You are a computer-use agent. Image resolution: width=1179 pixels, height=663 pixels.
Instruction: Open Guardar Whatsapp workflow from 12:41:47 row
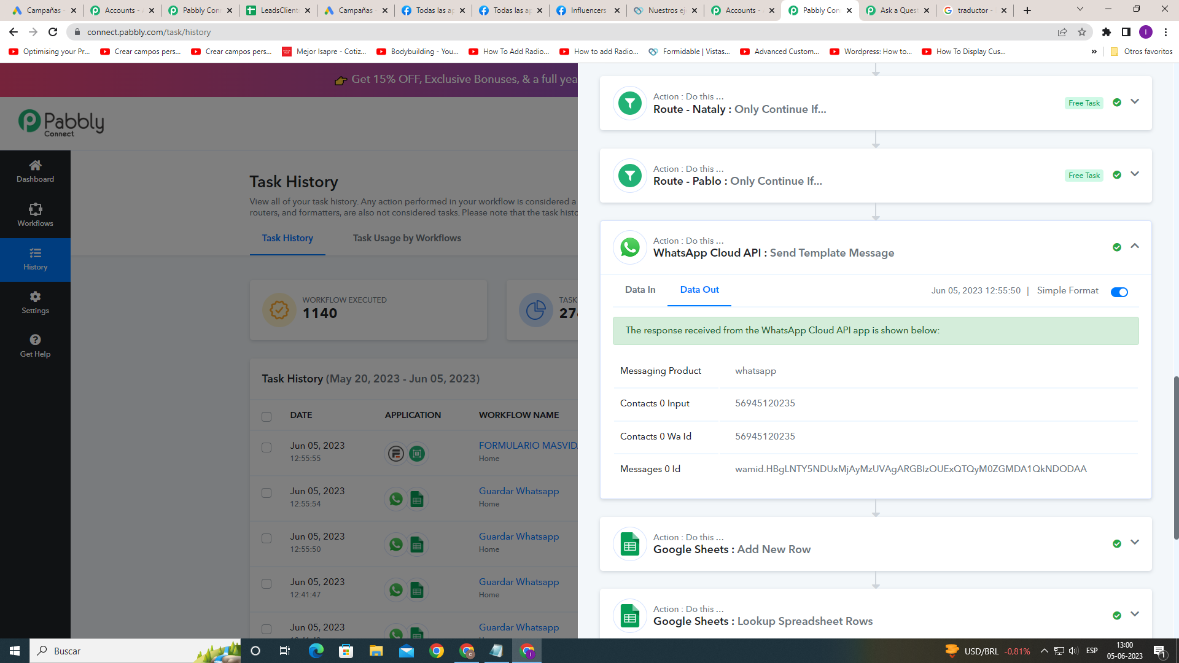[519, 582]
